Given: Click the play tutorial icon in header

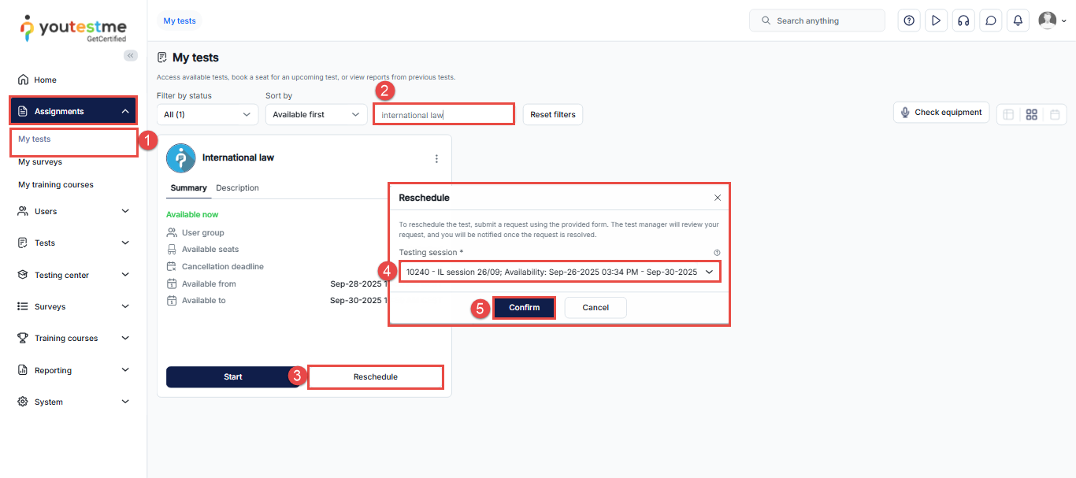Looking at the screenshot, I should tap(936, 20).
